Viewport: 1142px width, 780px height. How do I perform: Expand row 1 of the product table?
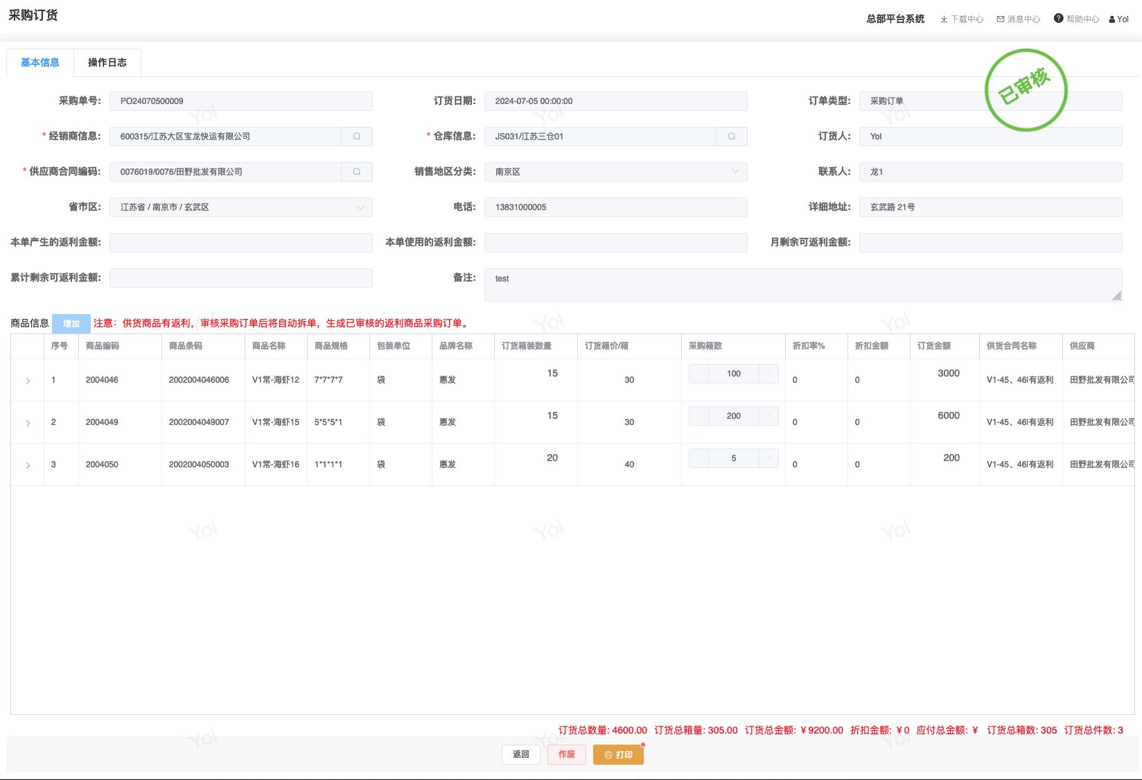click(x=28, y=381)
